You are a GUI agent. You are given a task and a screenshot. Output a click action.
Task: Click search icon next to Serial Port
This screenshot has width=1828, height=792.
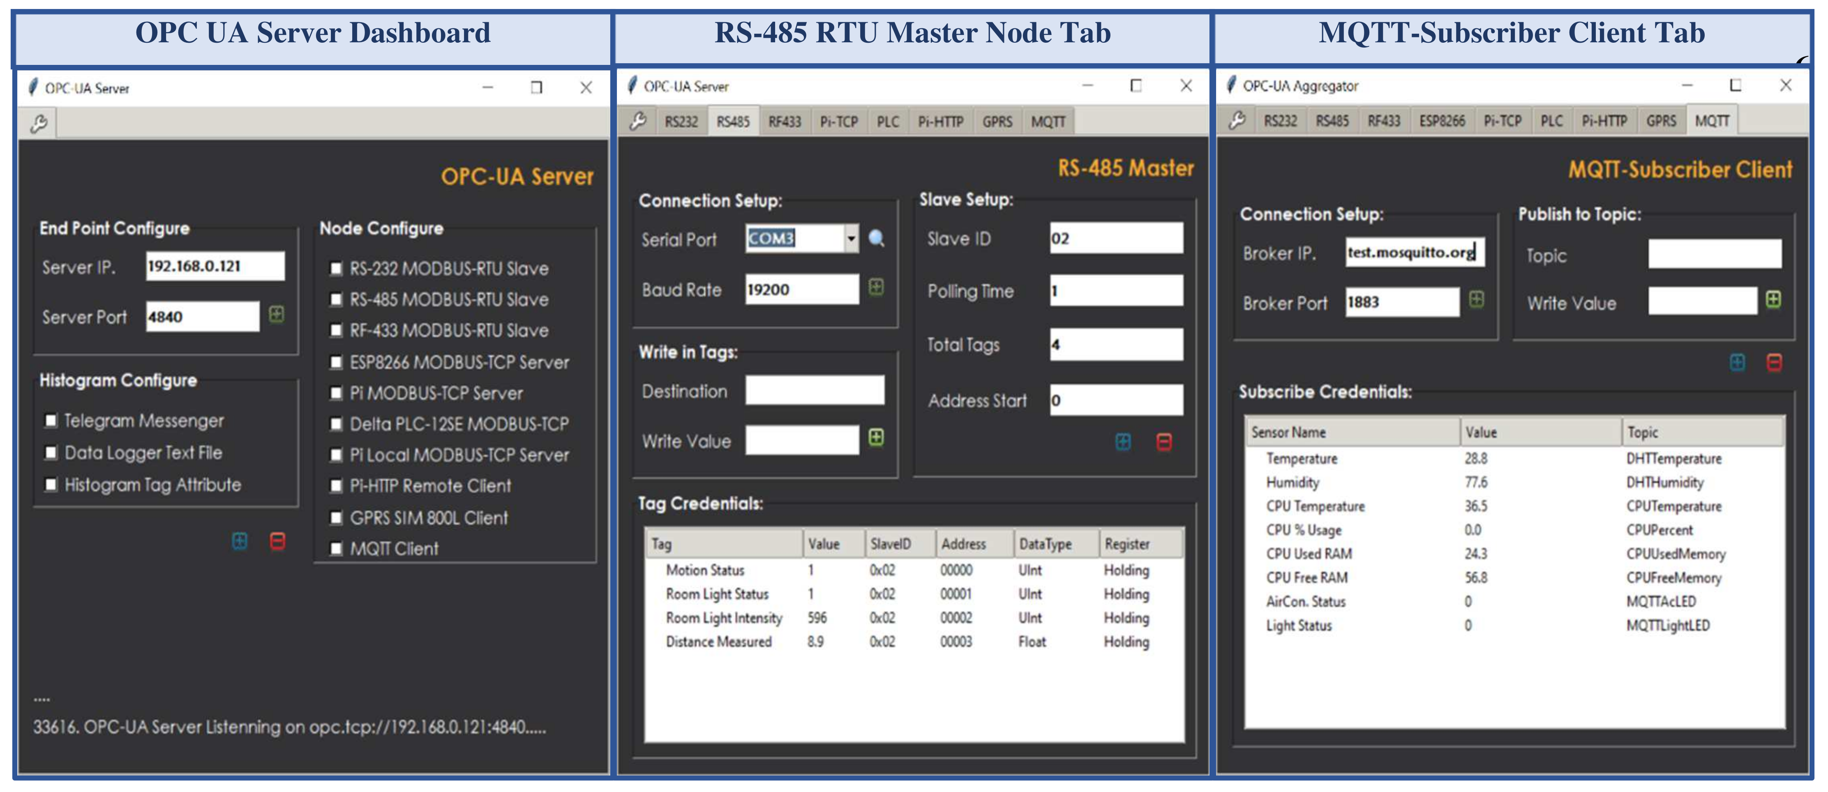[x=876, y=238]
